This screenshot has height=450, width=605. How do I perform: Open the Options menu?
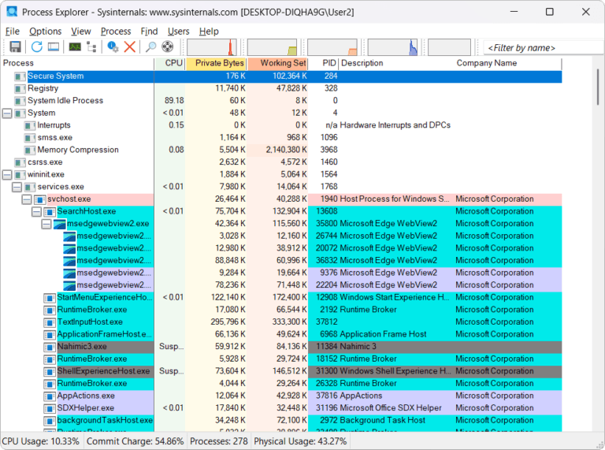tap(45, 32)
